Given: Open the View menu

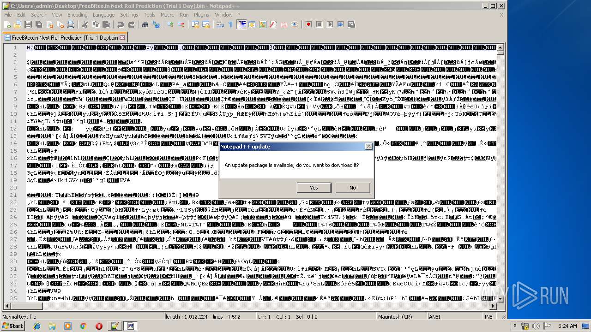Looking at the screenshot, I should pyautogui.click(x=57, y=15).
